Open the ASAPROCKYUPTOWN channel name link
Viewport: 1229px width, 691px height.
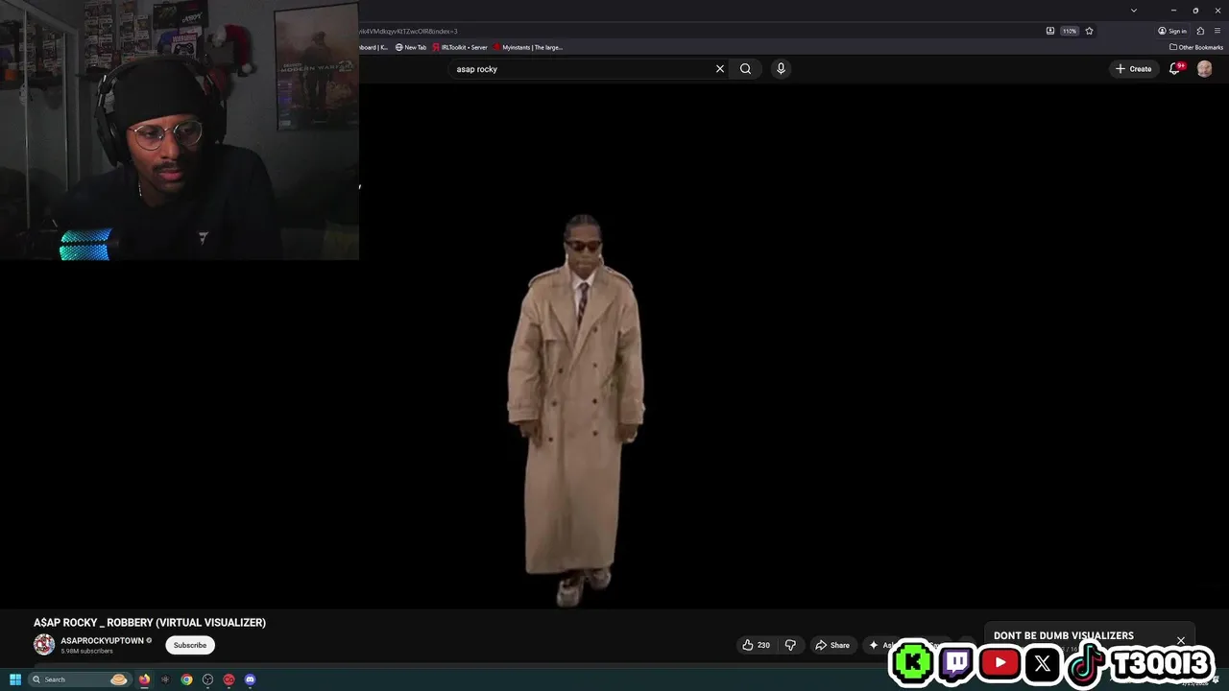pyautogui.click(x=103, y=640)
